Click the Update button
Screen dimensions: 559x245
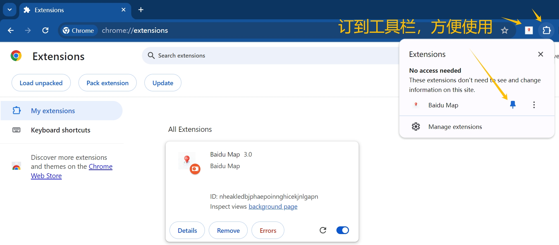(x=163, y=83)
